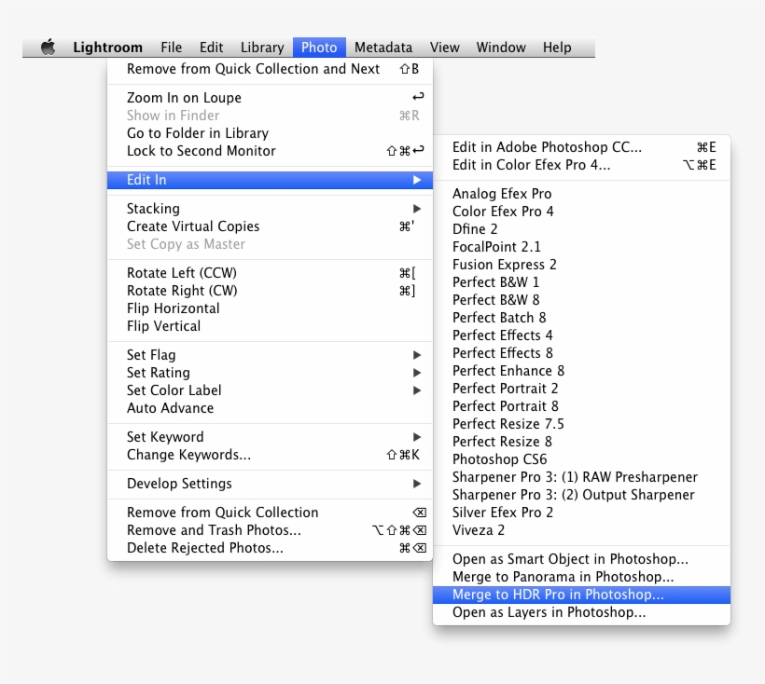Image resolution: width=765 pixels, height=684 pixels.
Task: Select Remove and Trash Photos
Action: (270, 530)
